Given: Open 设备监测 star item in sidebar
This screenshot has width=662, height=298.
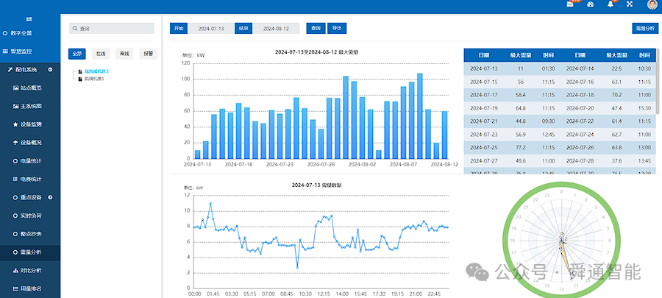Looking at the screenshot, I should pyautogui.click(x=30, y=124).
